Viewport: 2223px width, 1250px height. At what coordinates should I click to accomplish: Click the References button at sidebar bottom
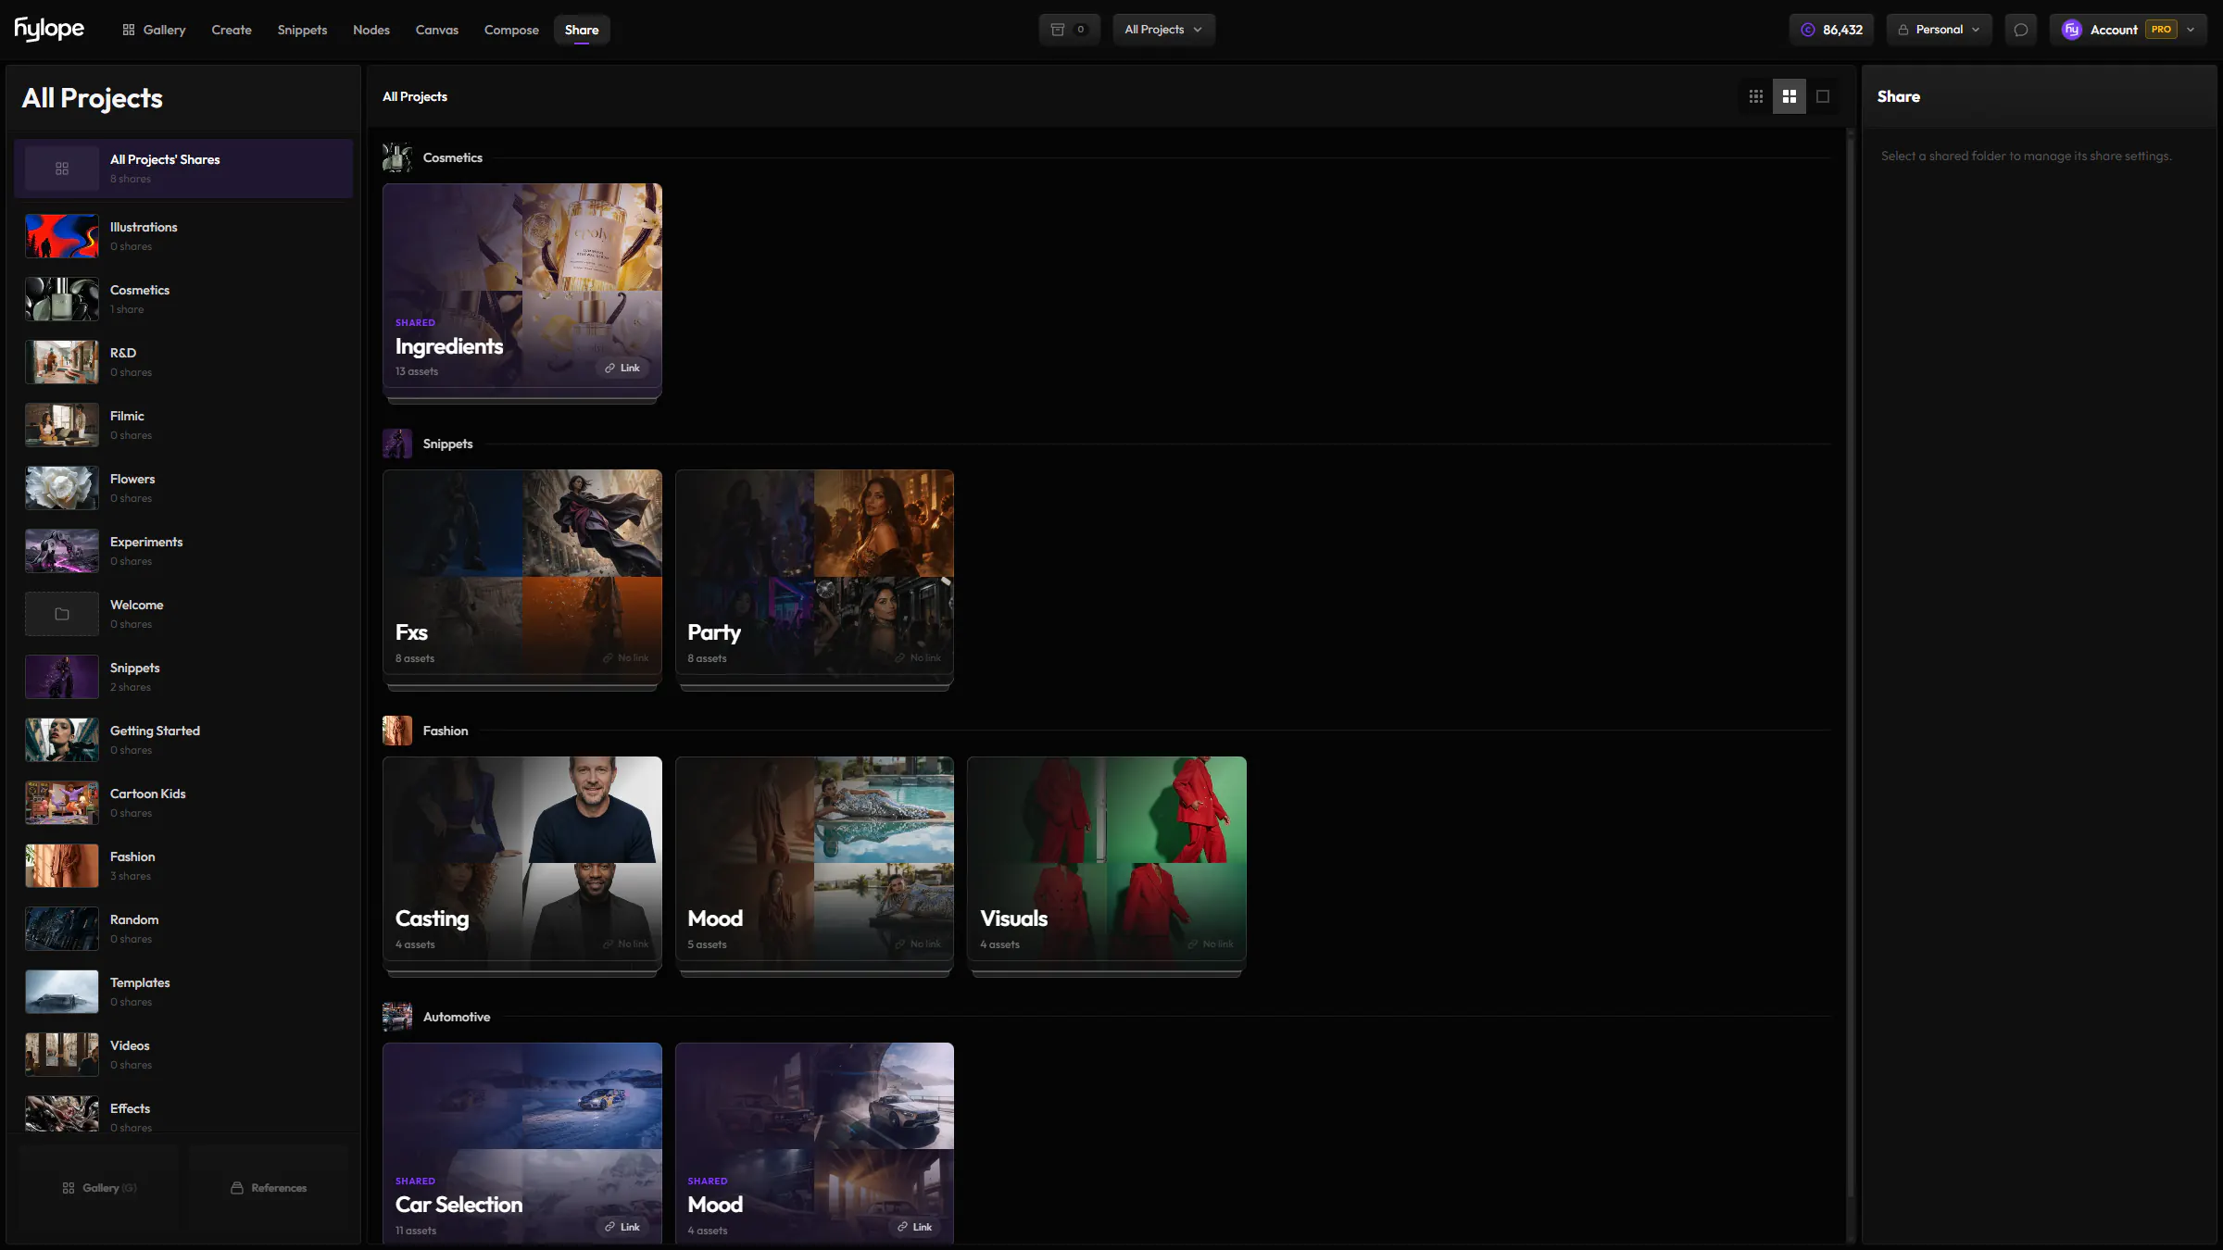(x=269, y=1188)
